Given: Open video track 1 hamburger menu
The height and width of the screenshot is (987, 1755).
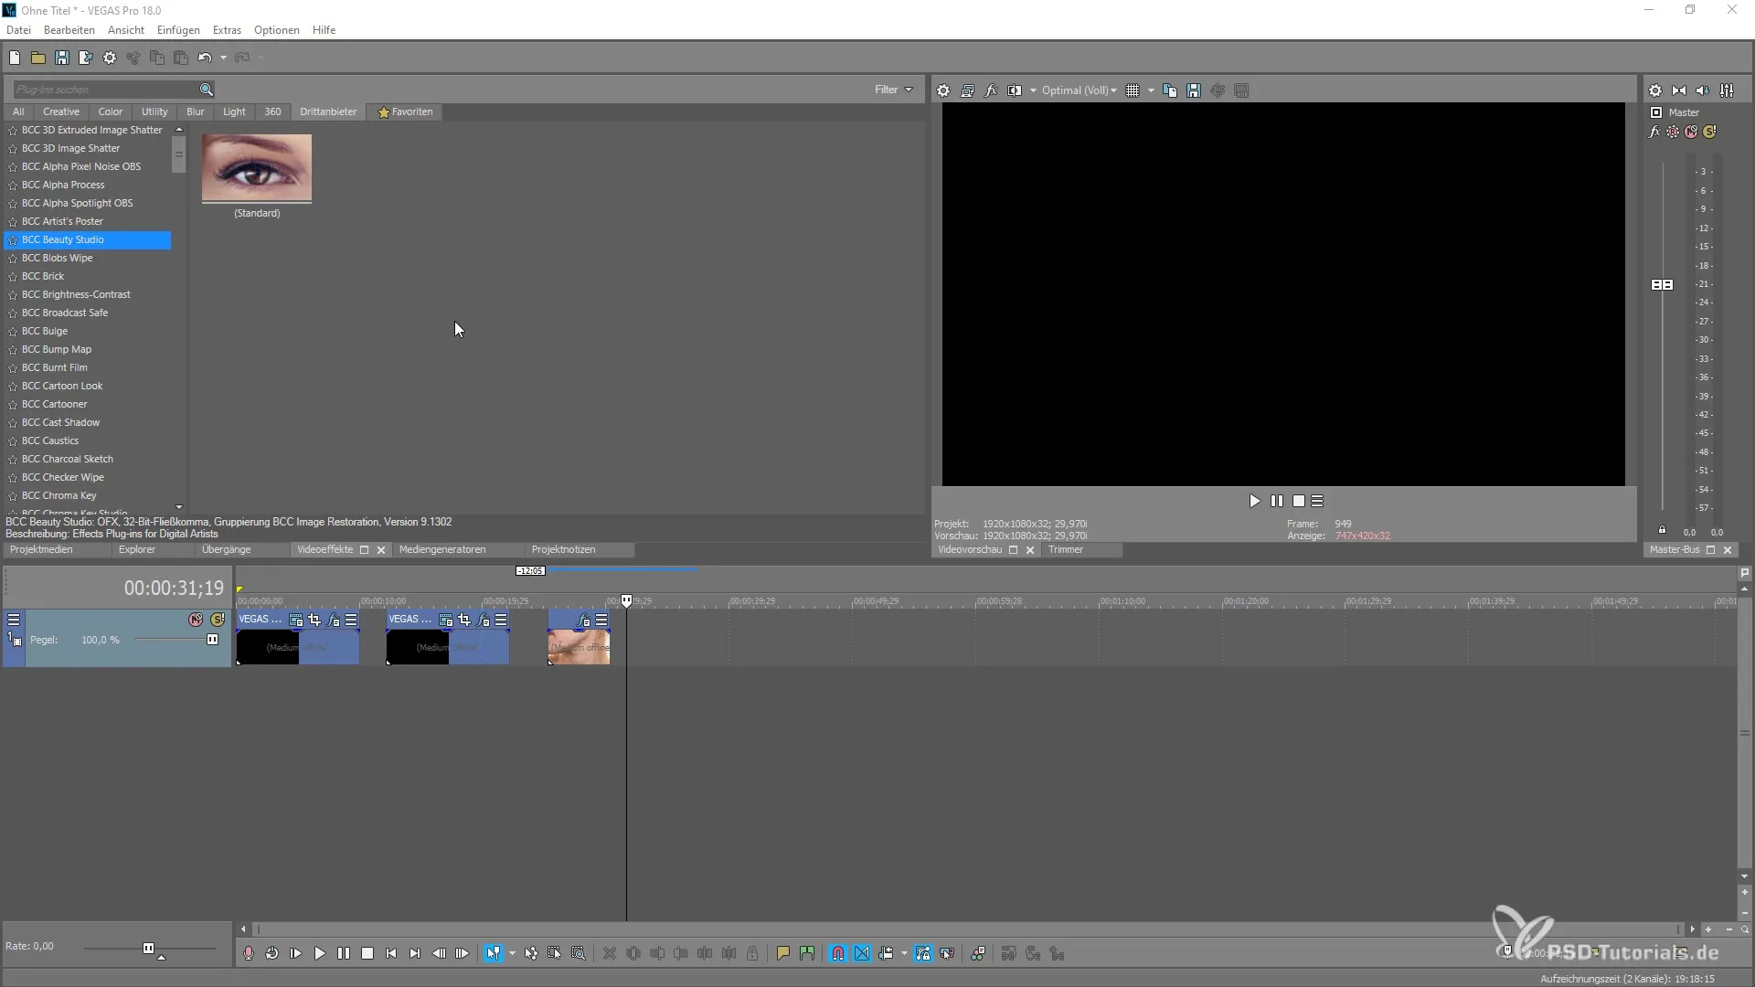Looking at the screenshot, I should click(x=14, y=620).
